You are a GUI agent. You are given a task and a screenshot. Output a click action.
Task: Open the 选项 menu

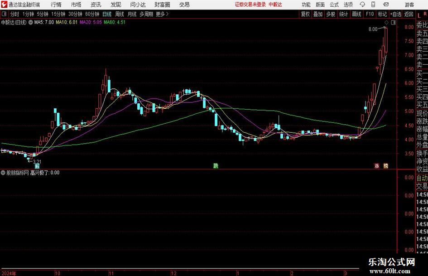coord(348,5)
